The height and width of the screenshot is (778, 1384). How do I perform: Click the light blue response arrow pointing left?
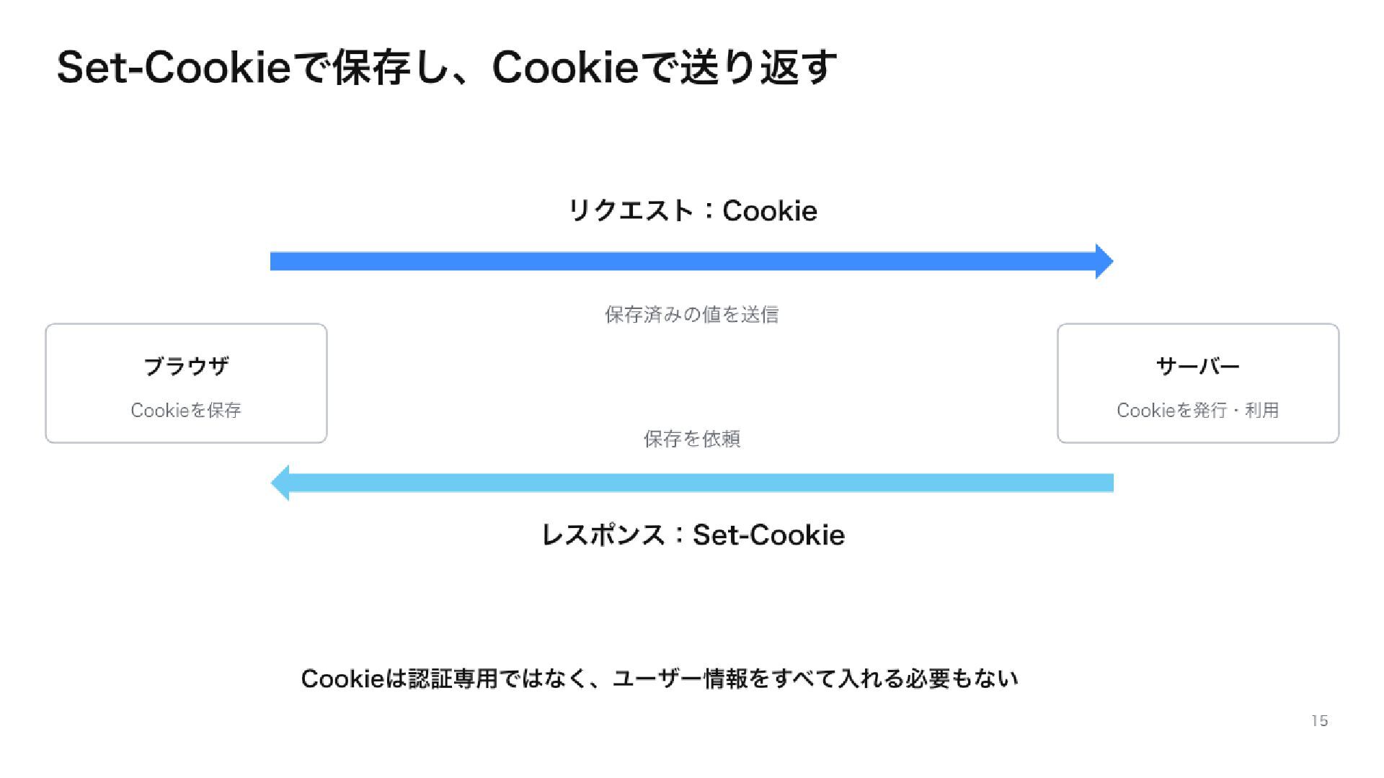click(x=692, y=483)
